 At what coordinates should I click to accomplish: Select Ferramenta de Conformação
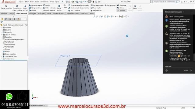[79, 5]
